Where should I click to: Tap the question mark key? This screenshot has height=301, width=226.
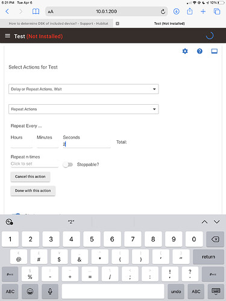coord(190,275)
